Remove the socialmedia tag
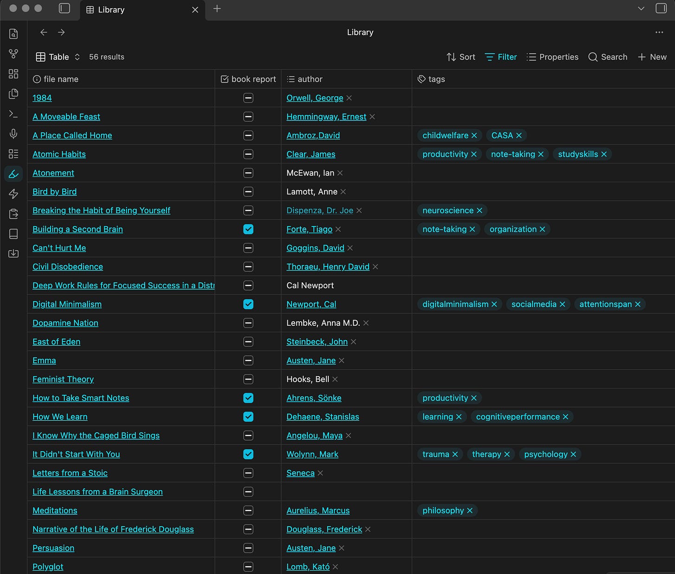This screenshot has width=675, height=574. click(562, 304)
